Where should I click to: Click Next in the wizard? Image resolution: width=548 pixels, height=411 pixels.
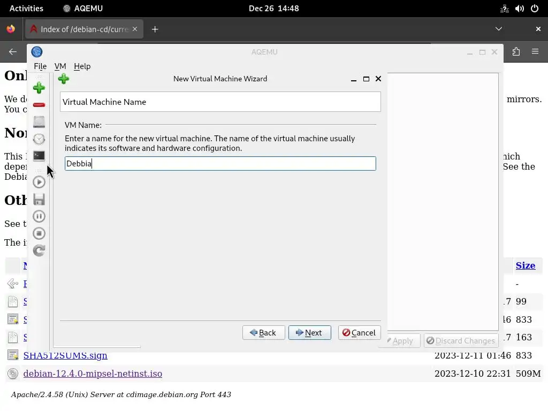(310, 333)
